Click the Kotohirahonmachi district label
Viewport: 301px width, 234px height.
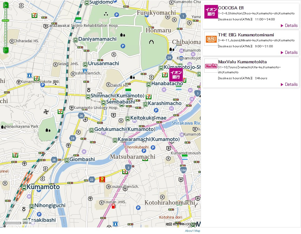pos(170,203)
